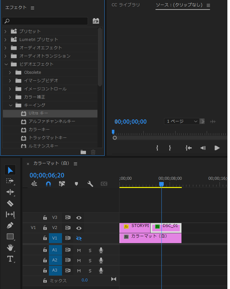Image resolution: width=230 pixels, height=289 pixels.
Task: Solo audio track A2
Action: (x=90, y=260)
